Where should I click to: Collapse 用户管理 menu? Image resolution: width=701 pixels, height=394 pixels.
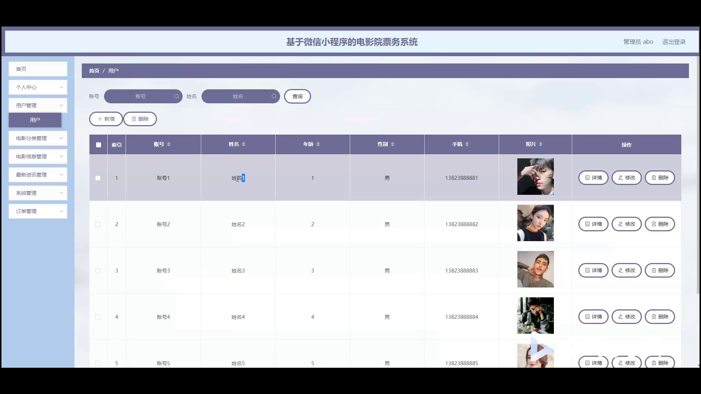38,105
